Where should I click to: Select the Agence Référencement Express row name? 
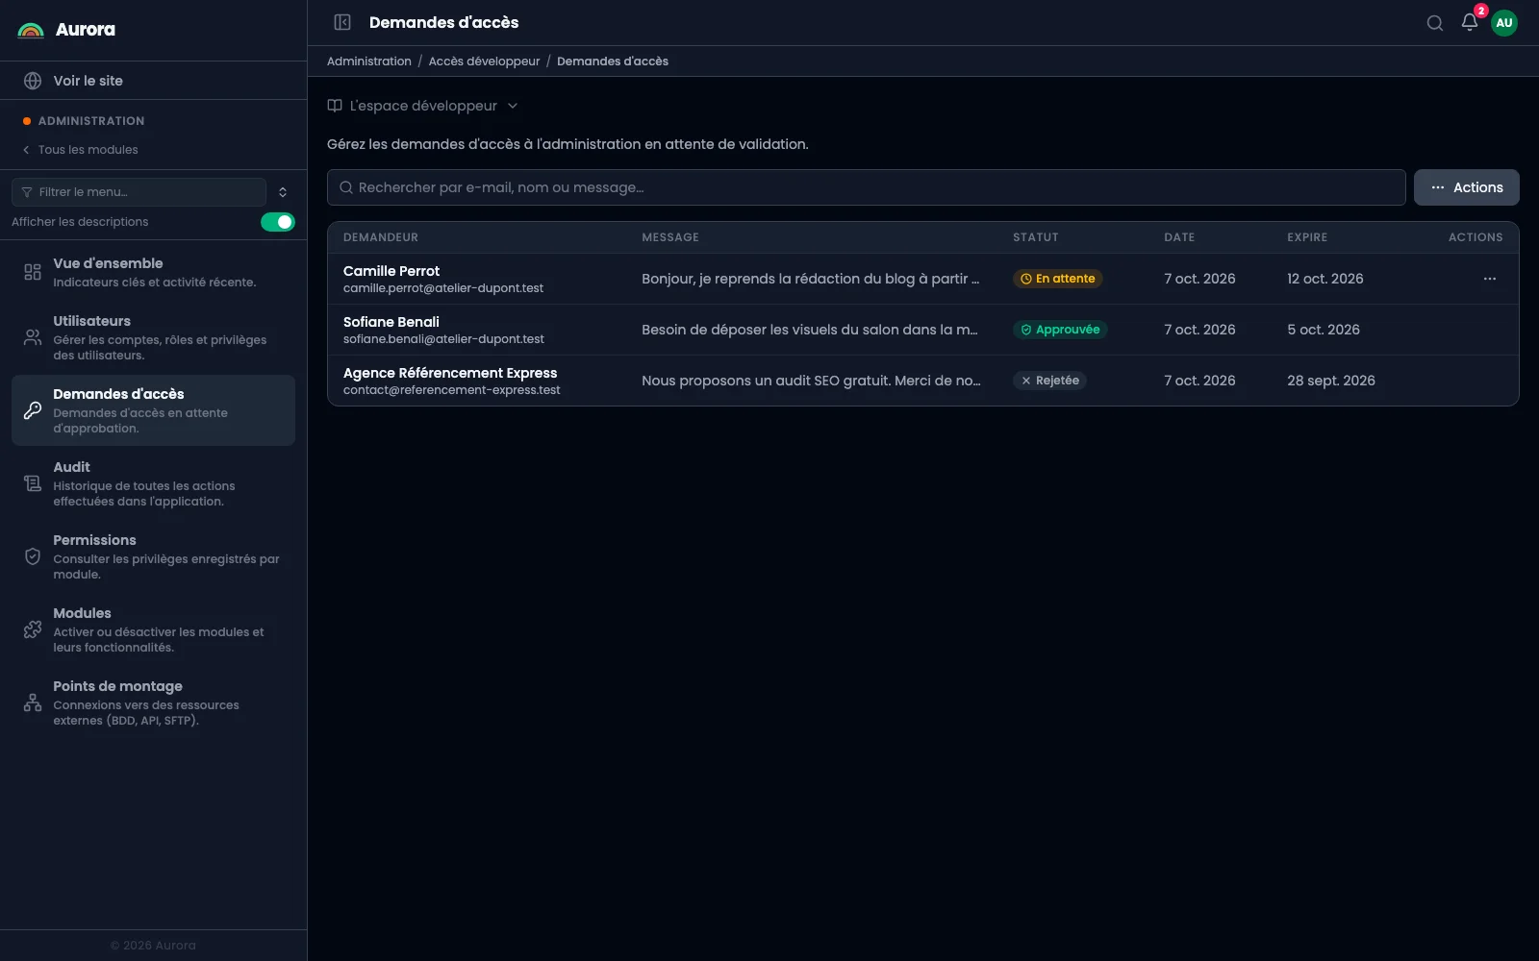click(449, 373)
